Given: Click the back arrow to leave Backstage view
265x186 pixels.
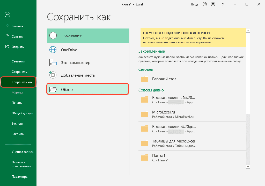Looking at the screenshot, I should 7,15.
